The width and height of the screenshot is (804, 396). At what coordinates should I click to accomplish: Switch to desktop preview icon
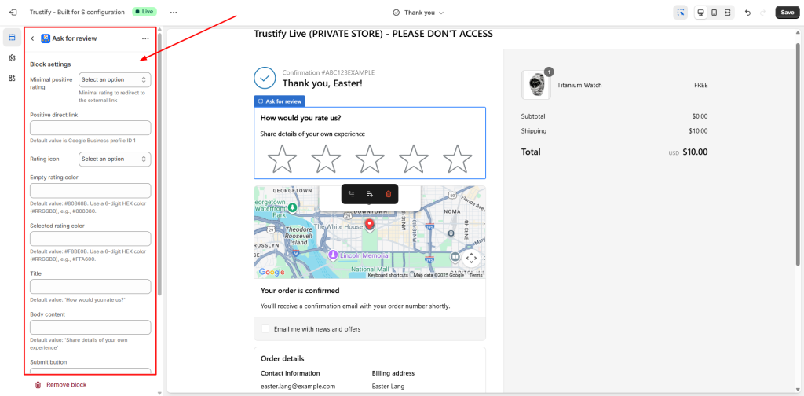[x=700, y=13]
